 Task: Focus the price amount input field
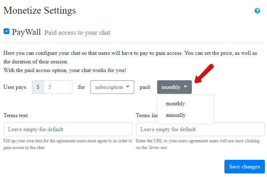pyautogui.click(x=58, y=87)
